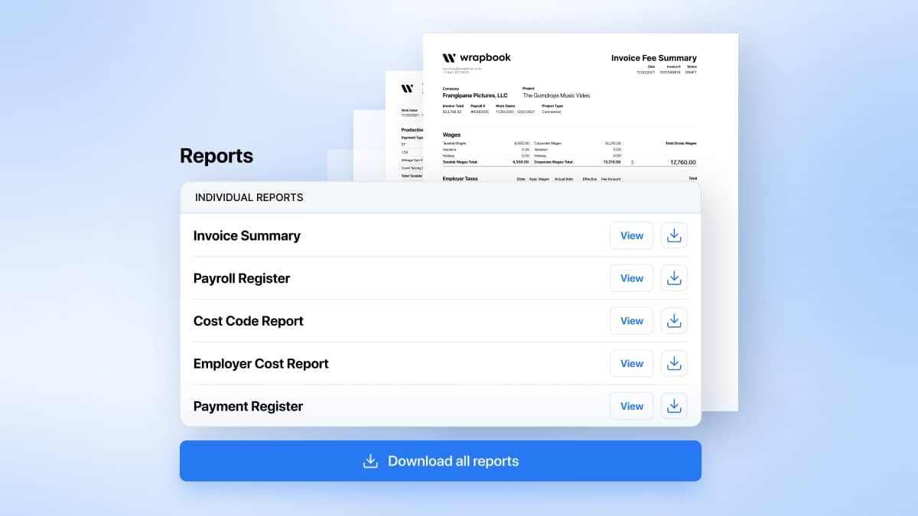View the Invoice Summary

(x=631, y=235)
